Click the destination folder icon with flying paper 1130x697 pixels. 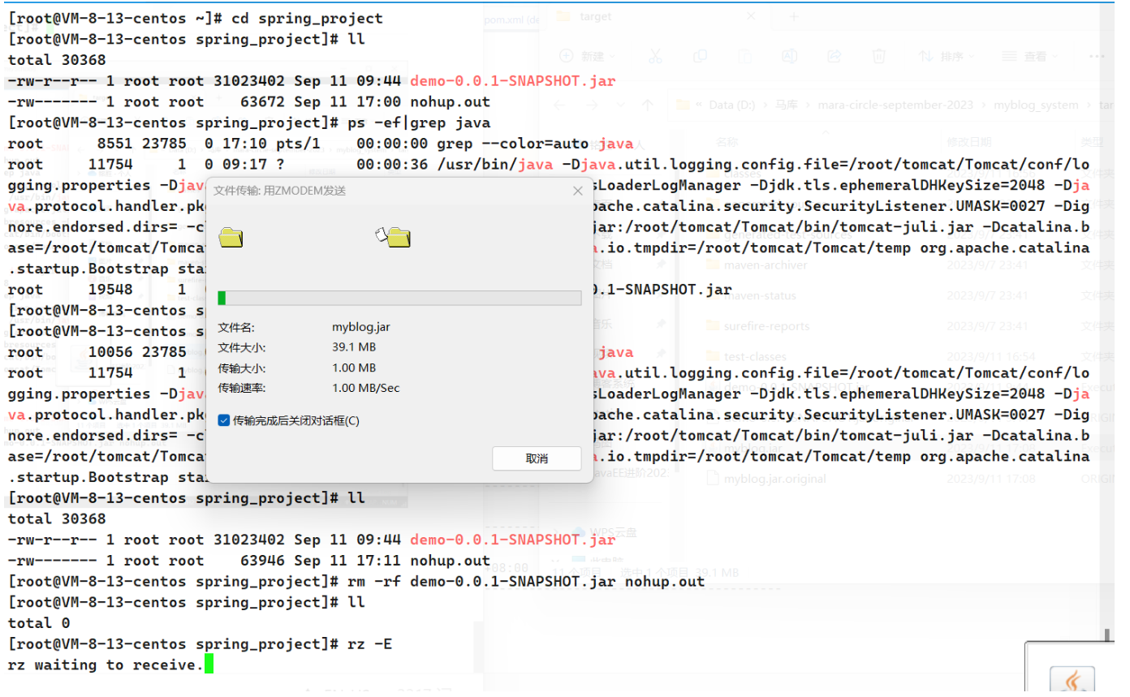coord(393,236)
